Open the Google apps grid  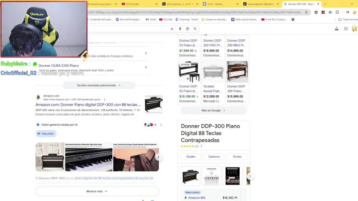tap(346, 29)
